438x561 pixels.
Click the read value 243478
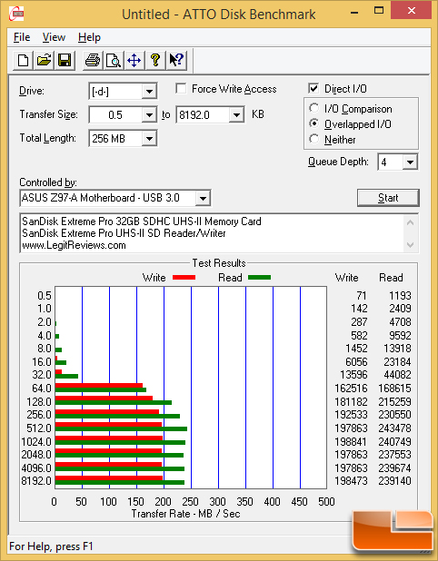(394, 428)
